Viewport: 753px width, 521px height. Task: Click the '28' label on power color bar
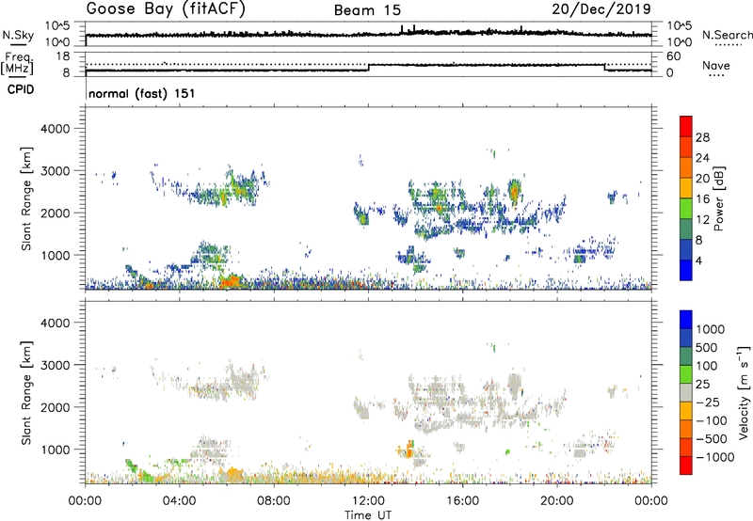(x=702, y=137)
